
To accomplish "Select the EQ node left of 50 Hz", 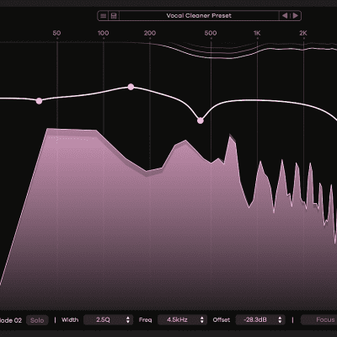I will 39,101.
